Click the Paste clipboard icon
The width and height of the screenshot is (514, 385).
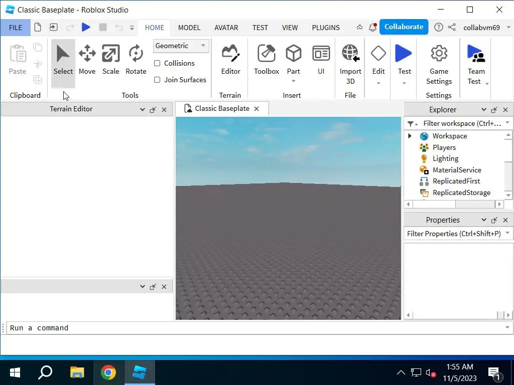click(18, 53)
